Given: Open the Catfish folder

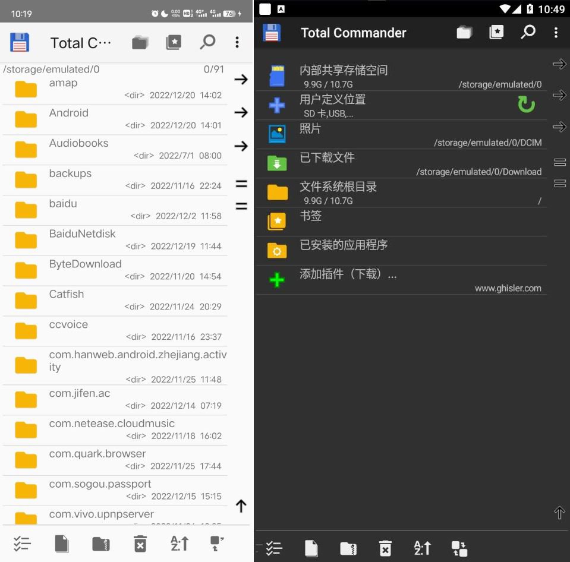Looking at the screenshot, I should click(115, 301).
